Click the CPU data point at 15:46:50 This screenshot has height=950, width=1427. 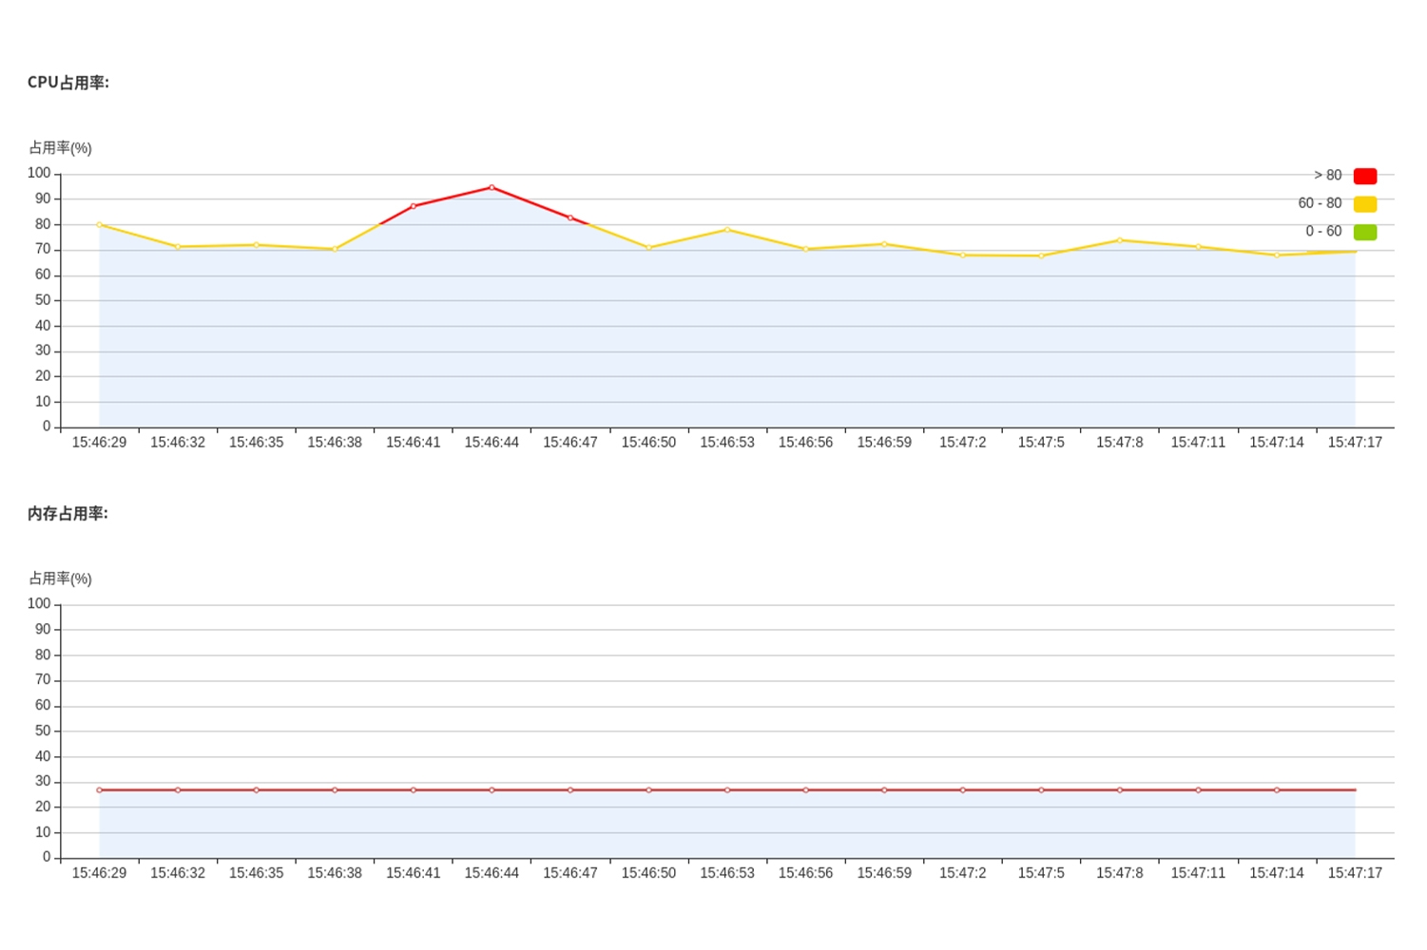point(648,247)
